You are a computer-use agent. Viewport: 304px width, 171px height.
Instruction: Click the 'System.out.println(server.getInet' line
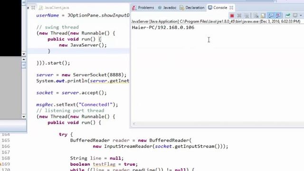83,81
